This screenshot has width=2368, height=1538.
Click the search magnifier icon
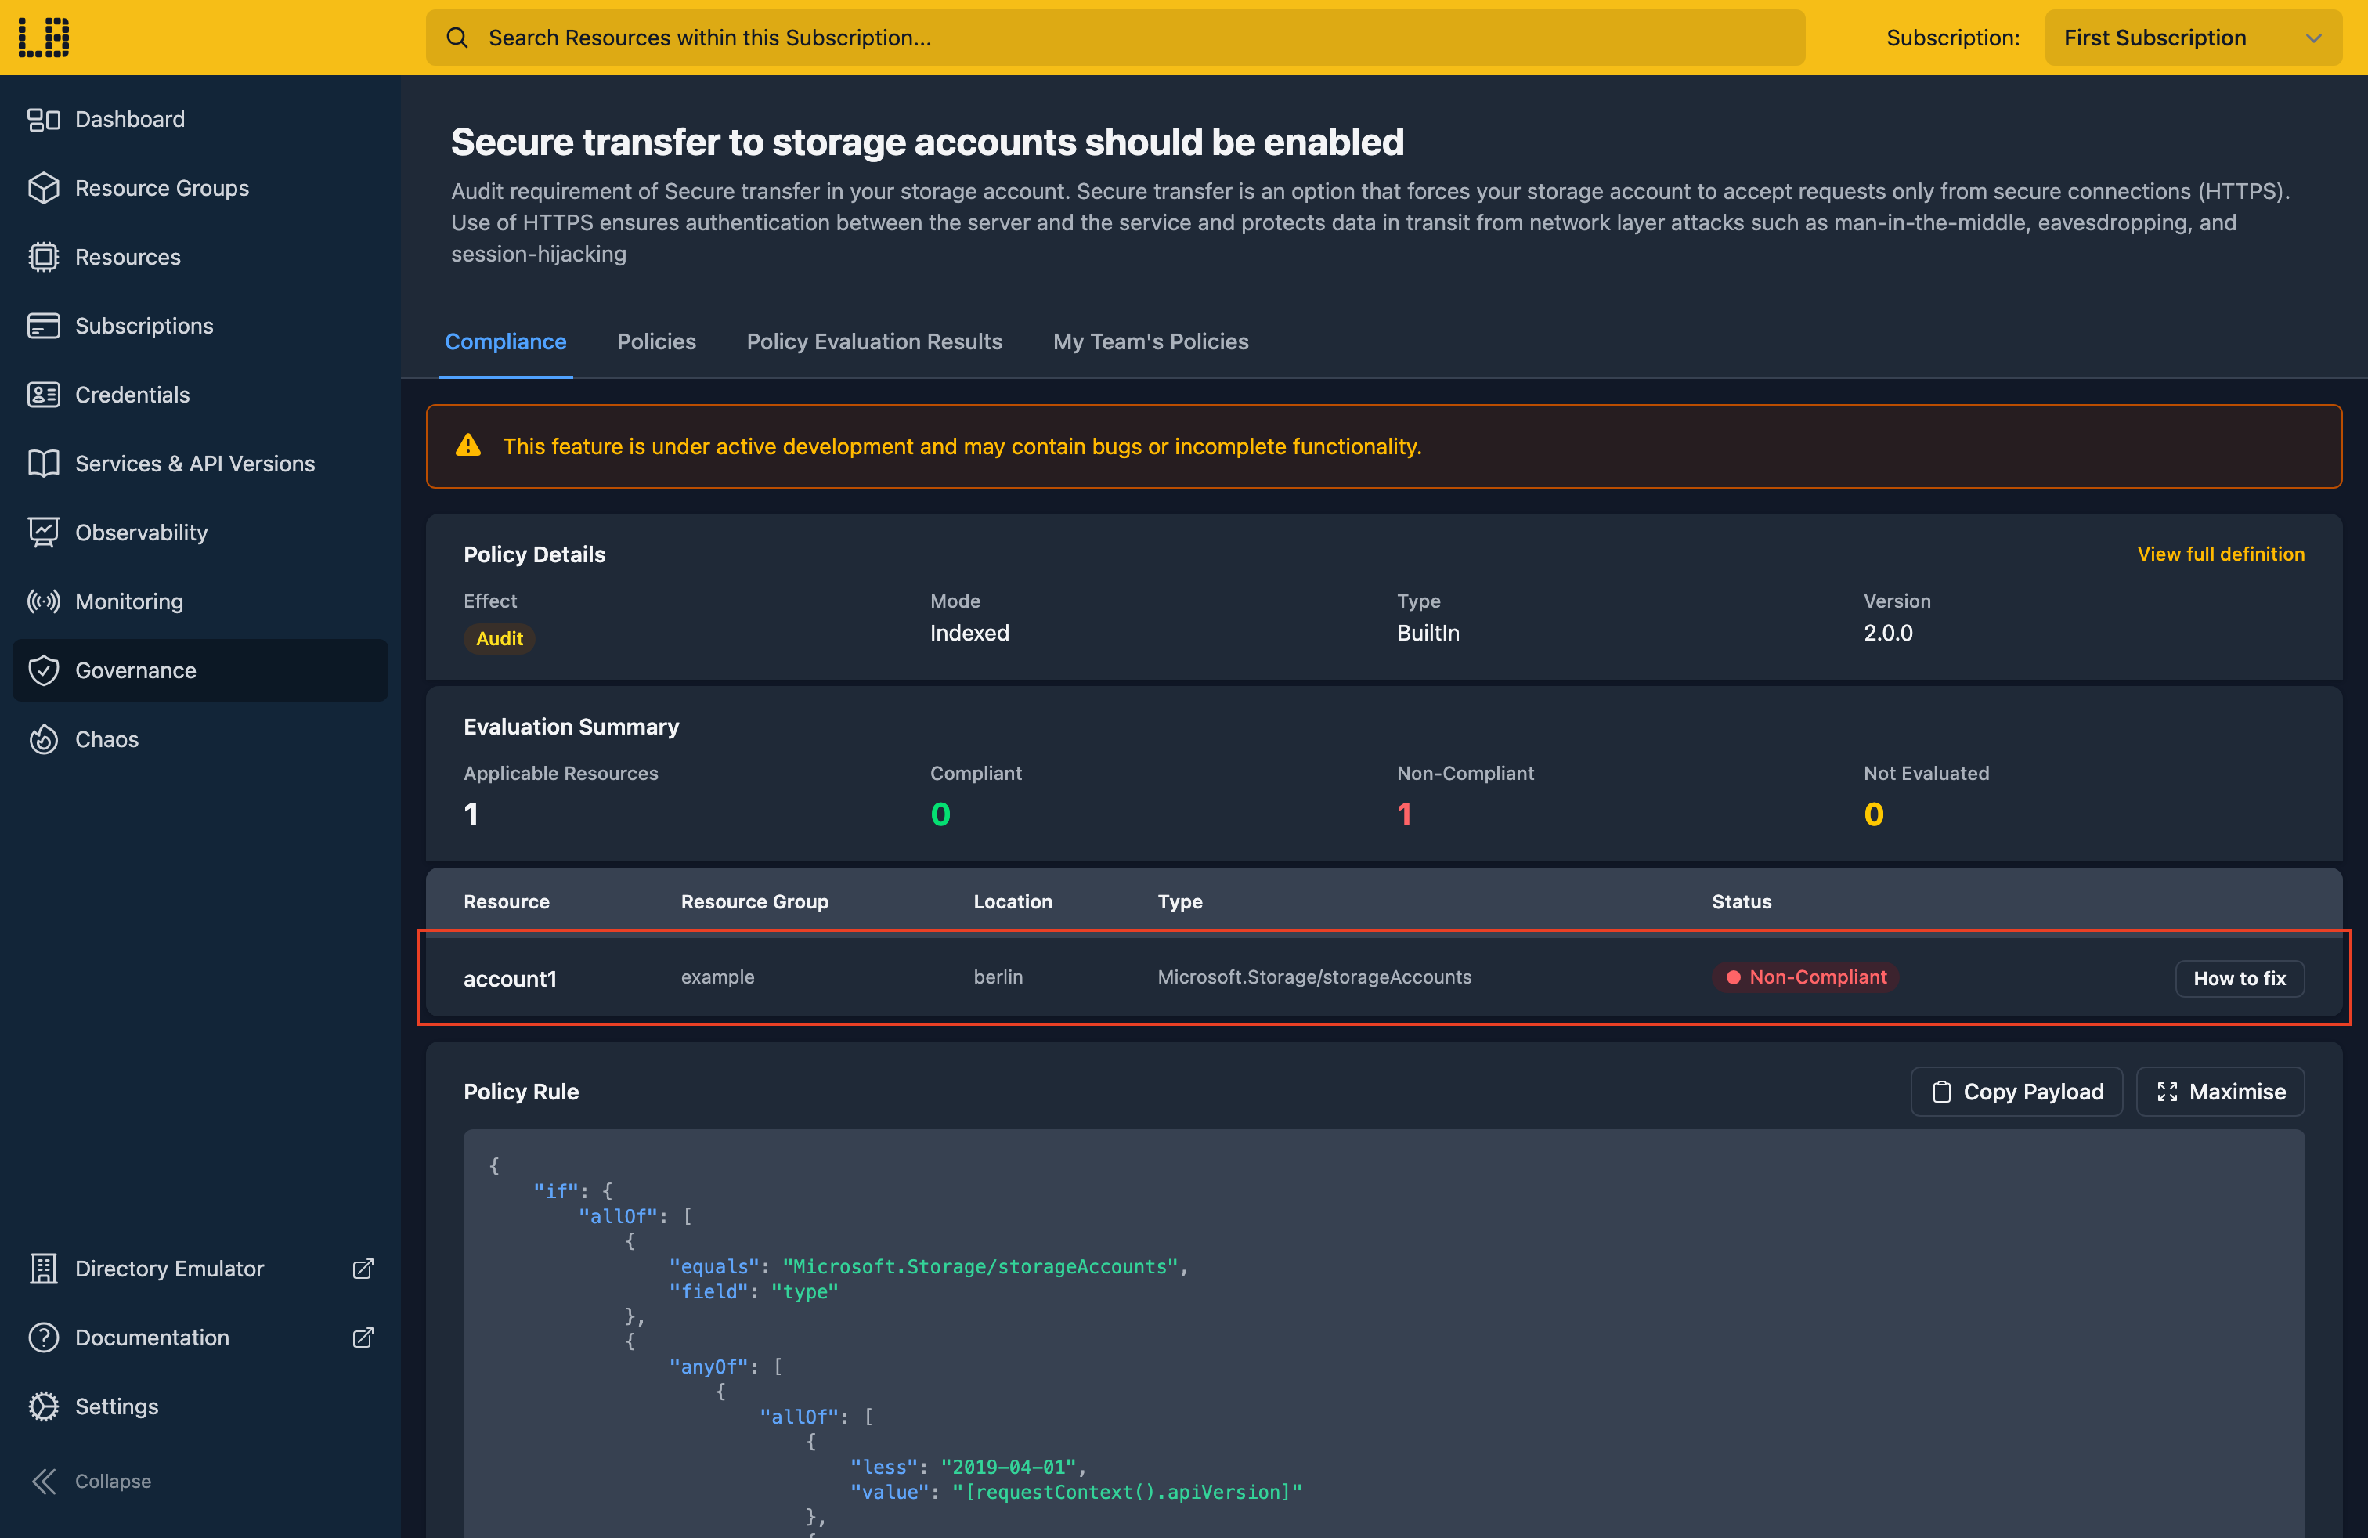click(x=457, y=38)
